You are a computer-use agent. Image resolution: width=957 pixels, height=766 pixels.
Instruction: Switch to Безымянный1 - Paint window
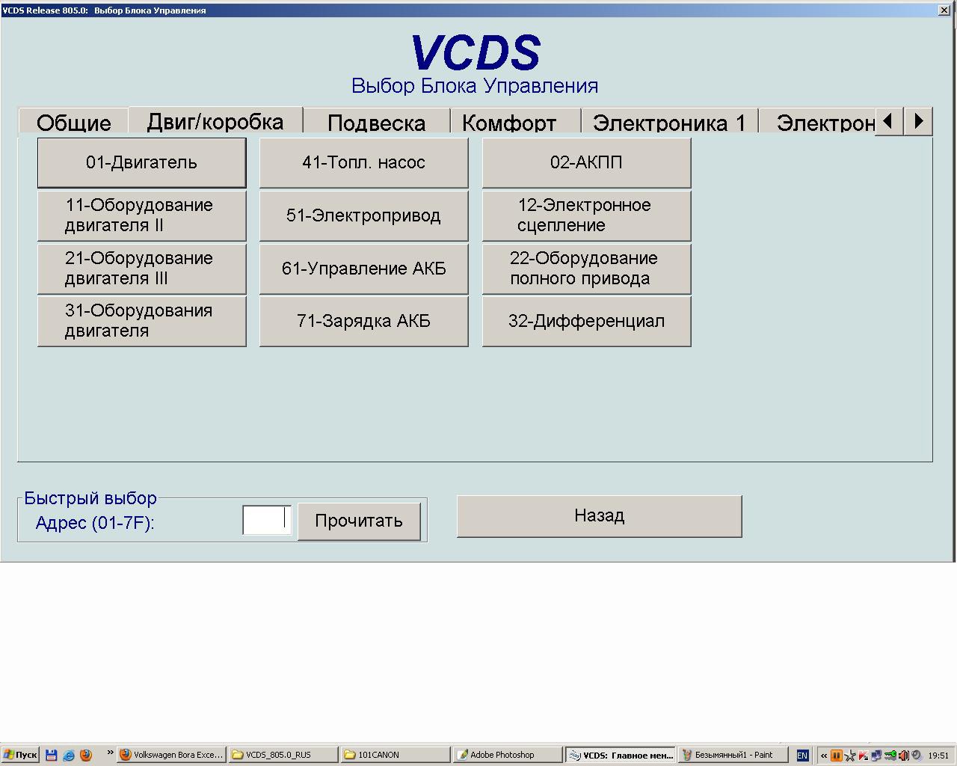click(732, 755)
